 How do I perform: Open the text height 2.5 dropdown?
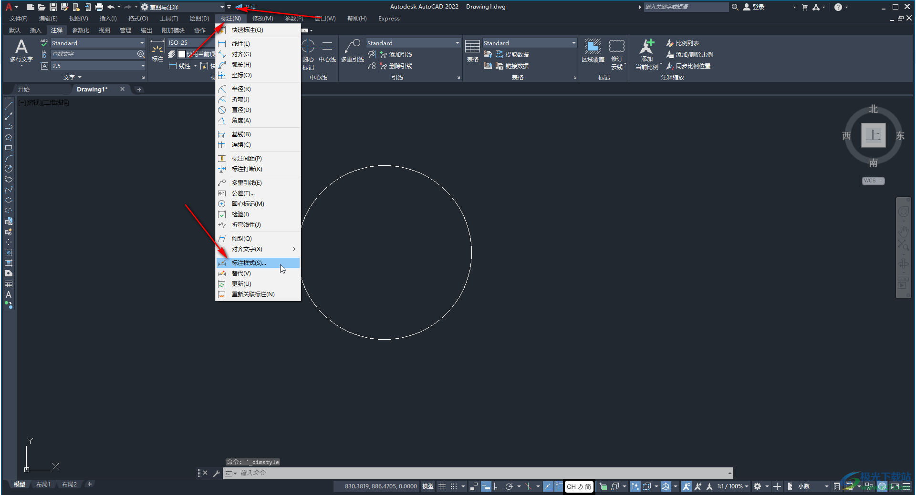pos(98,66)
